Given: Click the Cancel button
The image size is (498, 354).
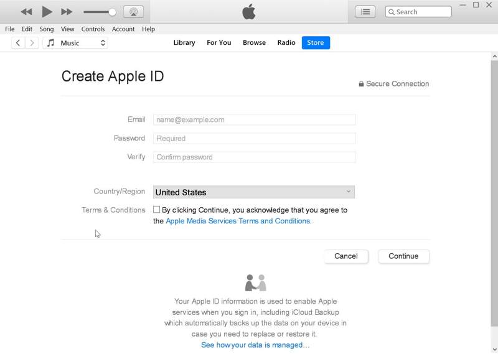Looking at the screenshot, I should [x=346, y=256].
